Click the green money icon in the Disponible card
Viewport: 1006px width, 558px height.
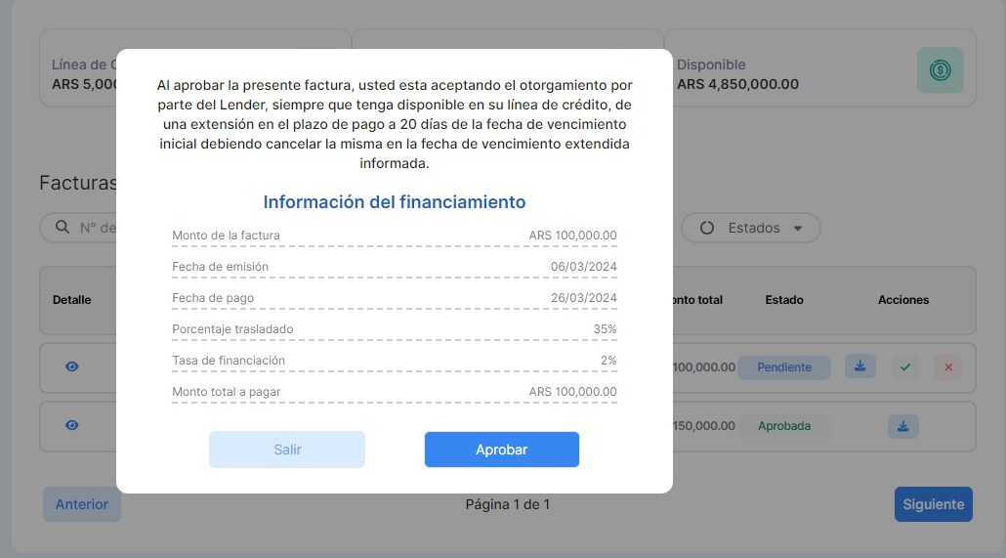pos(940,70)
